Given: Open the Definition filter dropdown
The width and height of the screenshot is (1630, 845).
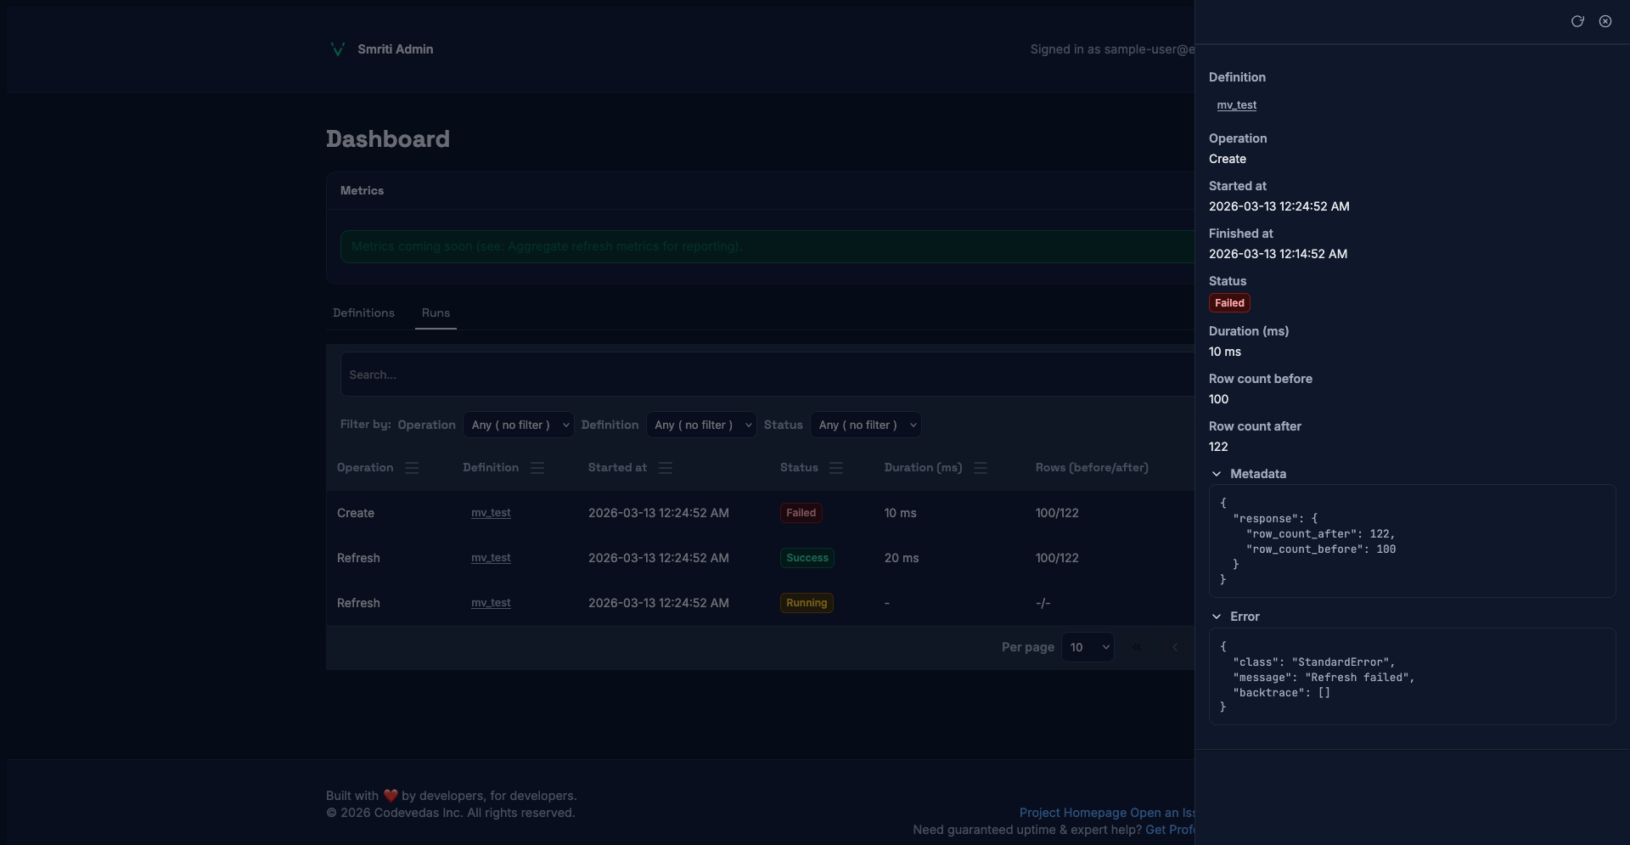Looking at the screenshot, I should coord(701,425).
